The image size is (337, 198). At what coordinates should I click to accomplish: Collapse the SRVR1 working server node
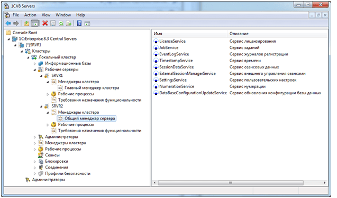tap(41, 76)
